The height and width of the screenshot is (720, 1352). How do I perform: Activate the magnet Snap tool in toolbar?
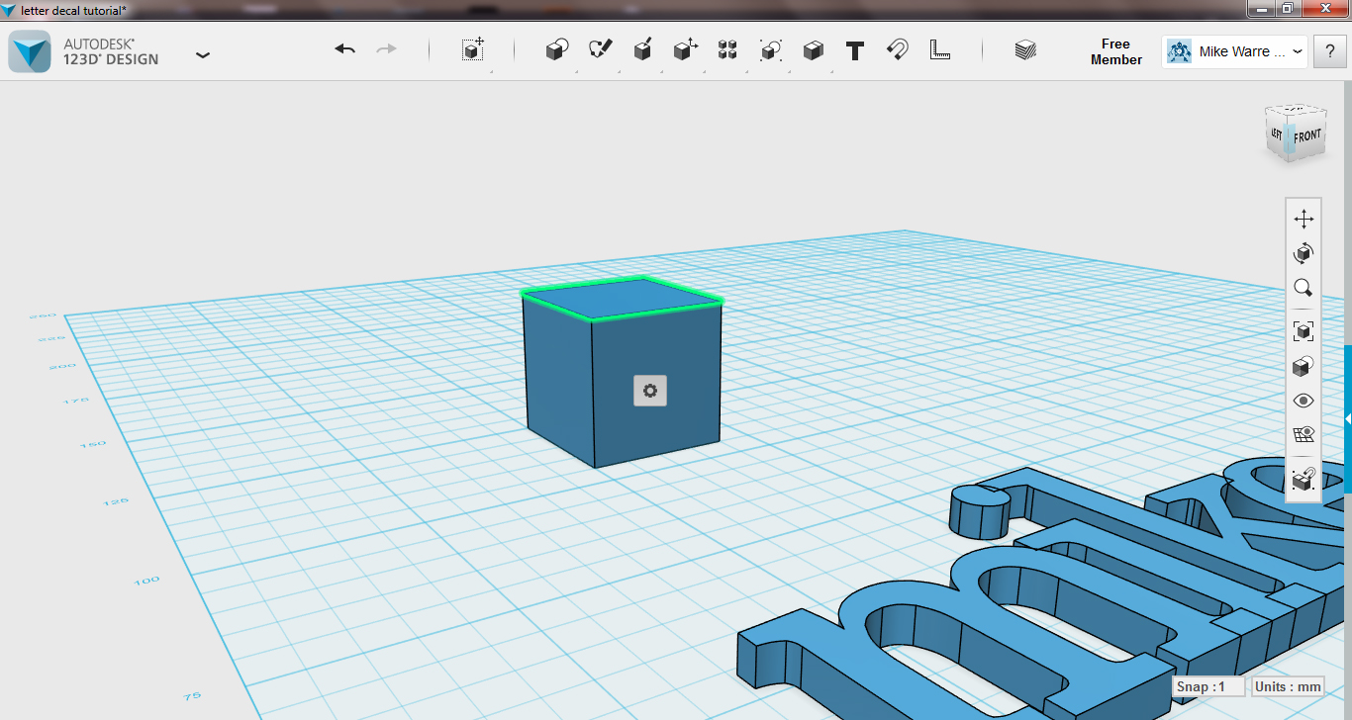[898, 50]
